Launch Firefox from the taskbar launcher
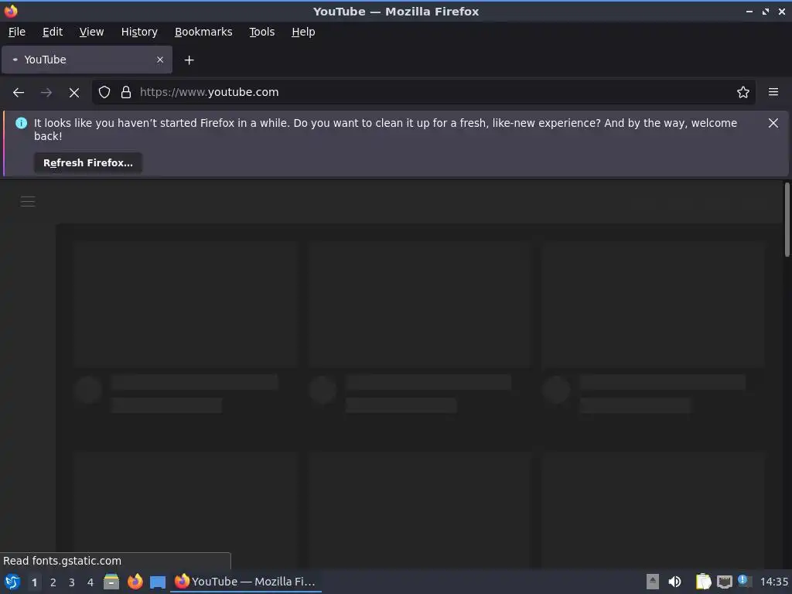The image size is (792, 594). pyautogui.click(x=135, y=582)
